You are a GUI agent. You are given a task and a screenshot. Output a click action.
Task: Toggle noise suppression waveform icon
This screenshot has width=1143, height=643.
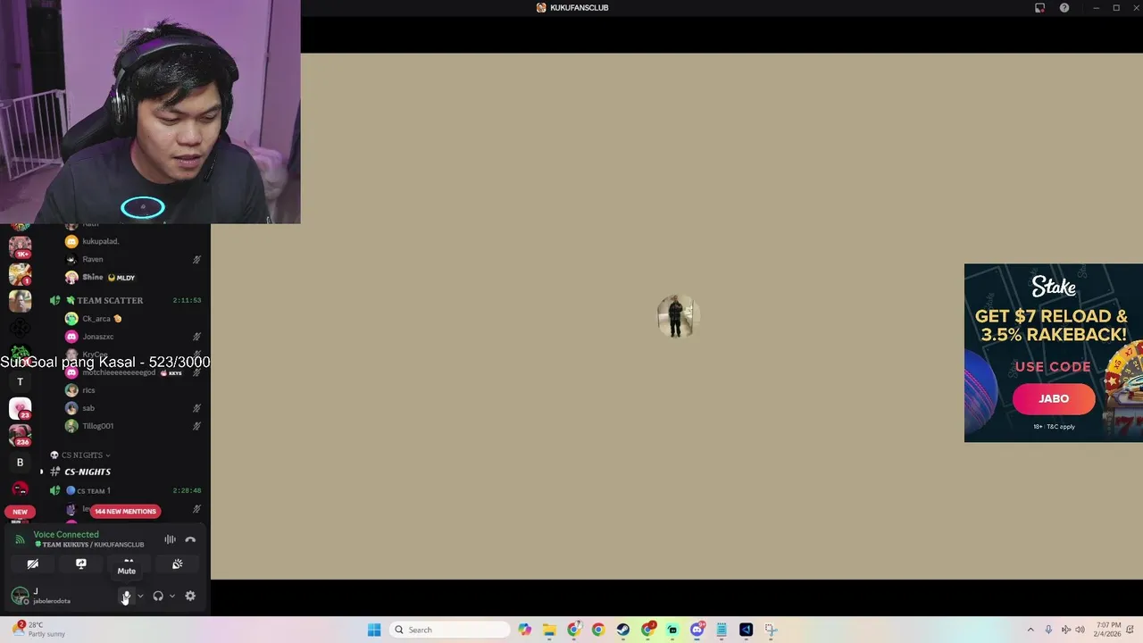[170, 539]
